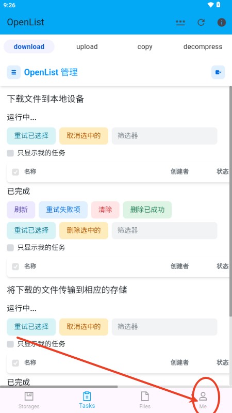
Task: Open the Files tab in bottom navigation
Action: [145, 401]
